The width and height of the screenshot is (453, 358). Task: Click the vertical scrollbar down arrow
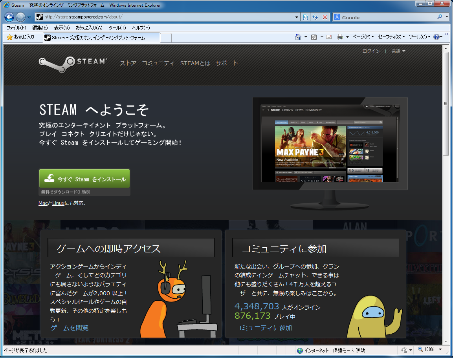(446, 341)
